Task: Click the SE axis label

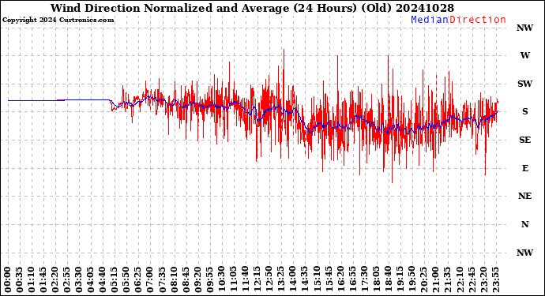Action: [524, 140]
